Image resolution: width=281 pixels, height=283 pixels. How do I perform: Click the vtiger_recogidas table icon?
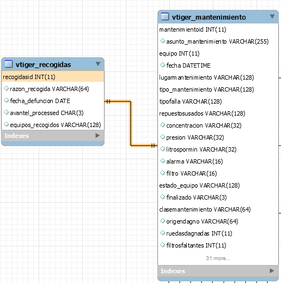(8, 64)
